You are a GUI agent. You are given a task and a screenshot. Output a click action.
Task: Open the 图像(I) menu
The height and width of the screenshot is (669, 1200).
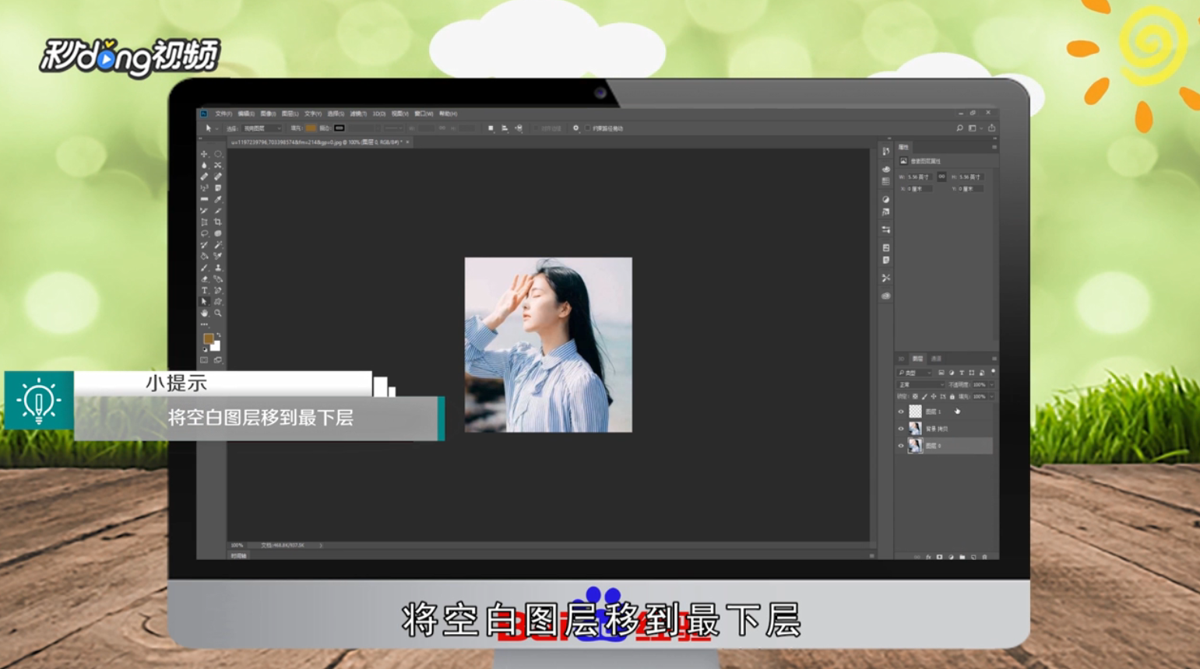pos(268,114)
